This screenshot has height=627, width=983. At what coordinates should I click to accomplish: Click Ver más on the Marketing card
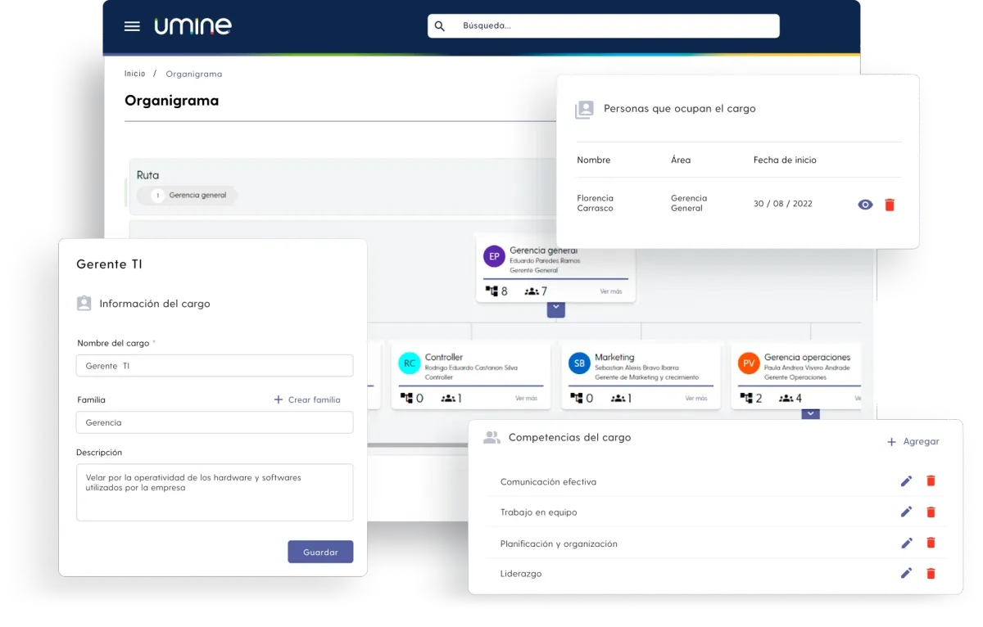click(695, 398)
